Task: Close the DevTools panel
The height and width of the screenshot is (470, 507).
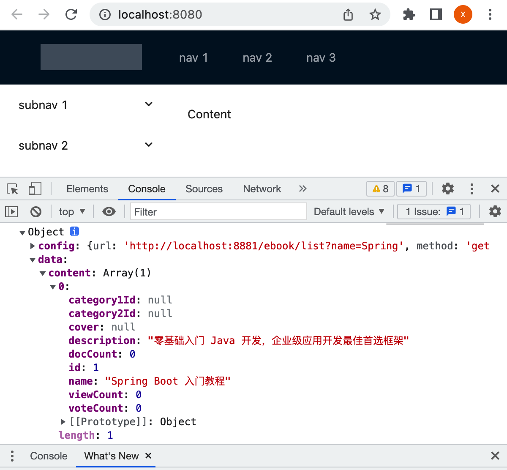Action: point(495,189)
